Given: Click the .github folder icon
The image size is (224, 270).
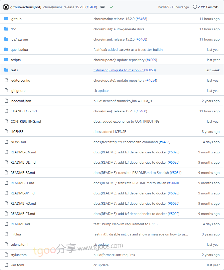Looking at the screenshot, I should [6, 19].
